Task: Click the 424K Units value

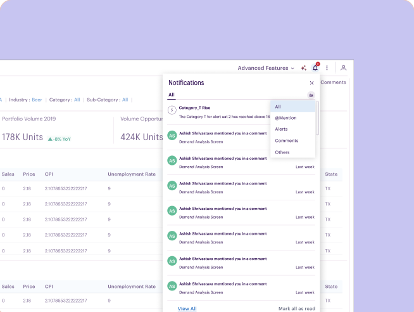Action: pos(142,137)
